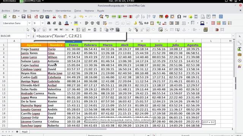Select the Check Box form control
243x136 pixels.
tap(50, 29)
